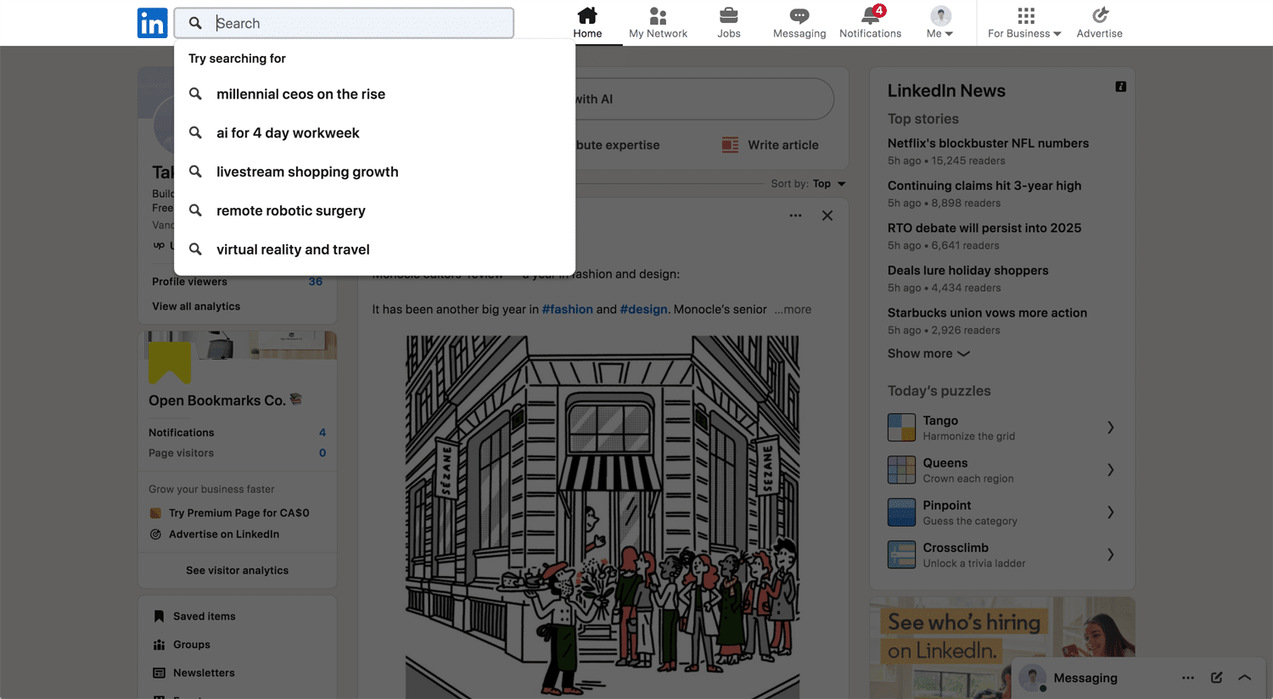Click the Queens puzzle icon
1273x699 pixels.
901,470
